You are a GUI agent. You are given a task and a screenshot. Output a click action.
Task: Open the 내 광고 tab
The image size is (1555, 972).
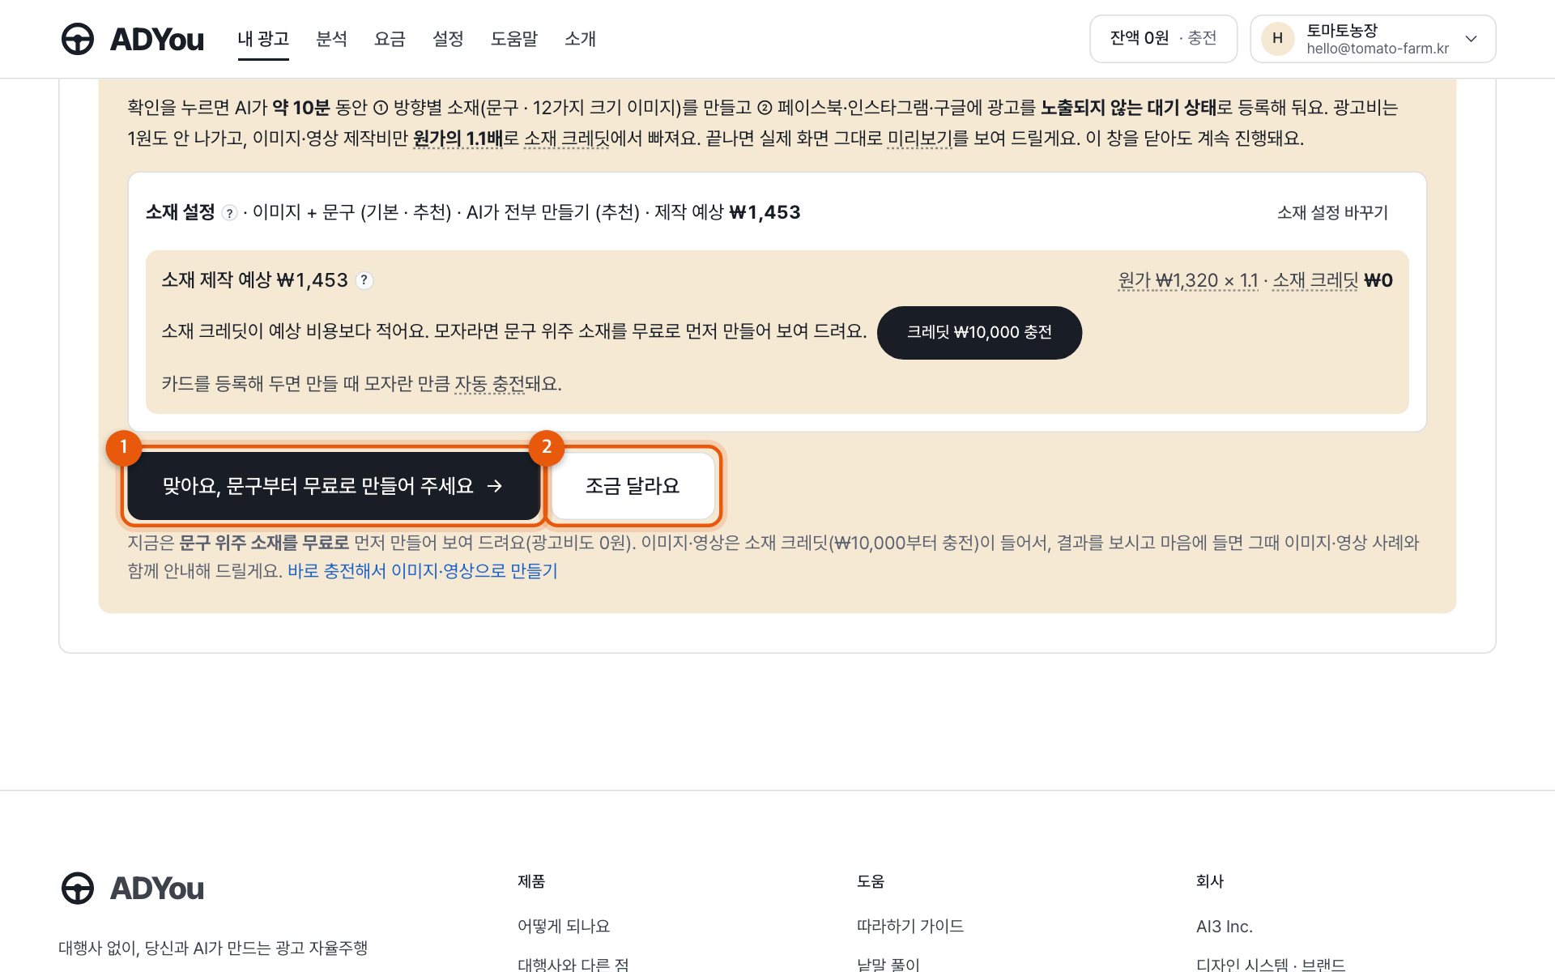click(x=263, y=39)
